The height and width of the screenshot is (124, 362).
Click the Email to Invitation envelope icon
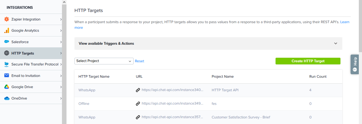point(7,76)
